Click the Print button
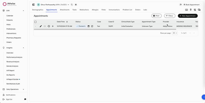 coord(156,16)
